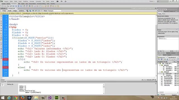Open the Arquivo menu
The image size is (179, 100).
coord(6,1)
